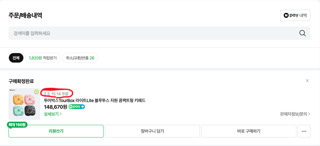Focus the 검색어를 입력하세요 search field
Screen dimensions: 320x146
pos(152,33)
